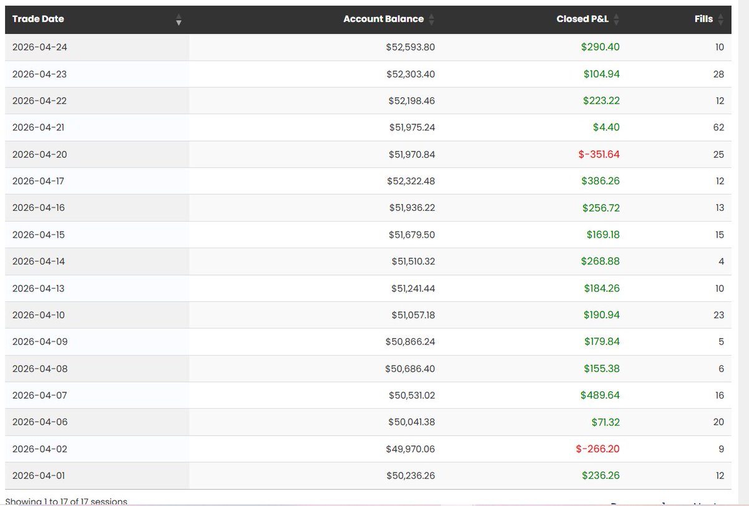Select the 2026-04-16 trade date cell

coord(97,208)
